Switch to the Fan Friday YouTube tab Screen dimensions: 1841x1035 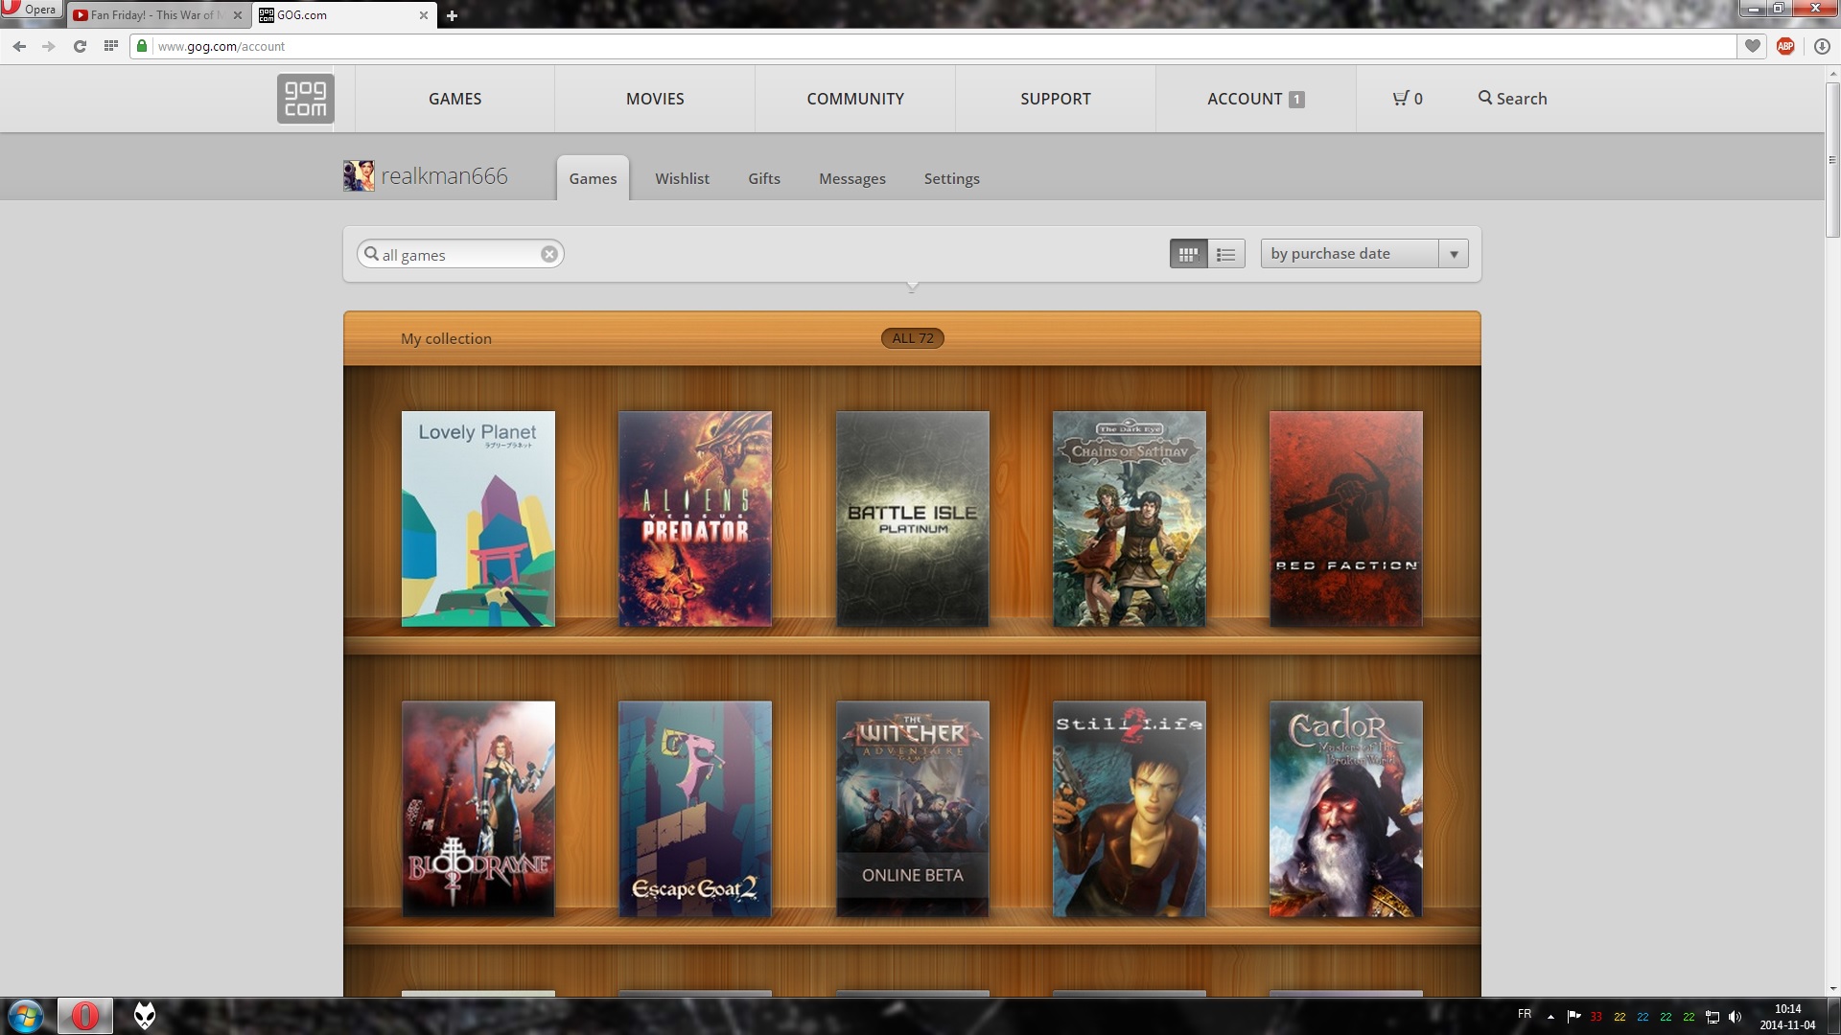(x=151, y=15)
